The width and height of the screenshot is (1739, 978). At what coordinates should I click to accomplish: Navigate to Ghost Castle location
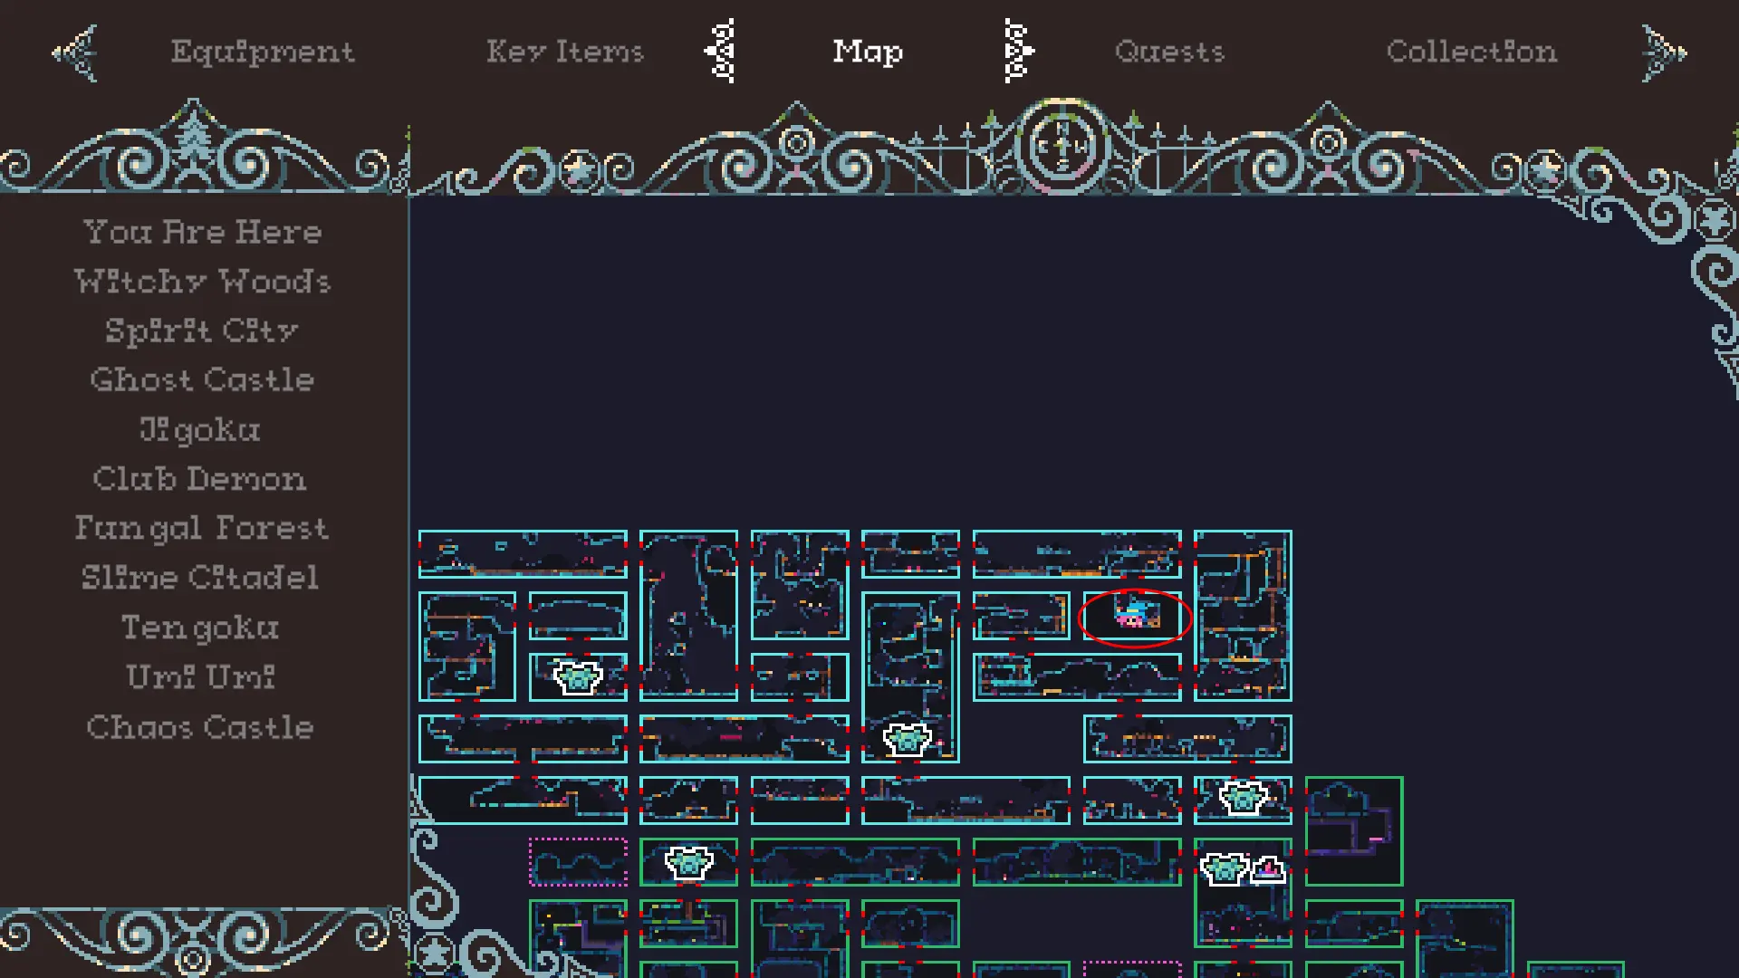[x=201, y=379]
